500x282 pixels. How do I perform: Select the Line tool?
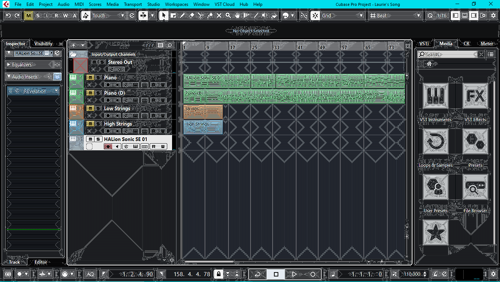click(256, 15)
